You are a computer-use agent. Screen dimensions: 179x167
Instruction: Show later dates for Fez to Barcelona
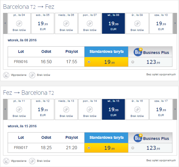coord(175,110)
